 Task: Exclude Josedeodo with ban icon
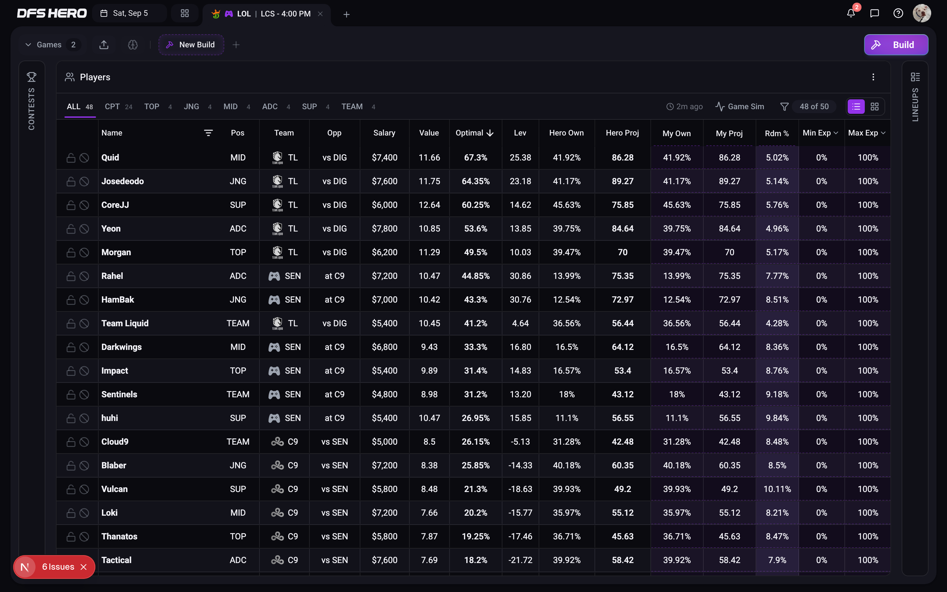[84, 181]
